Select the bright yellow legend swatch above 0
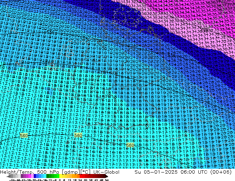The image size is (235, 181). point(60,176)
